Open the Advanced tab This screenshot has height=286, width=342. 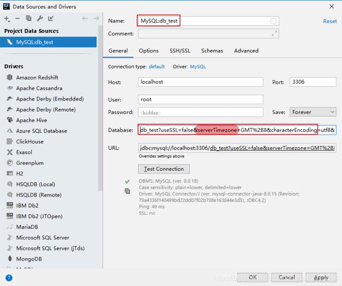(246, 50)
